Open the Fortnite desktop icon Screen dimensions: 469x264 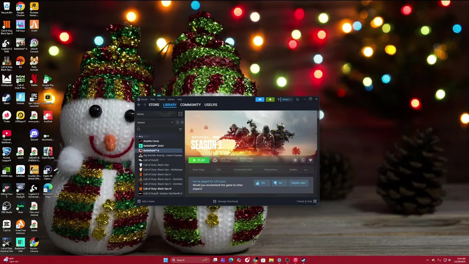(20, 99)
